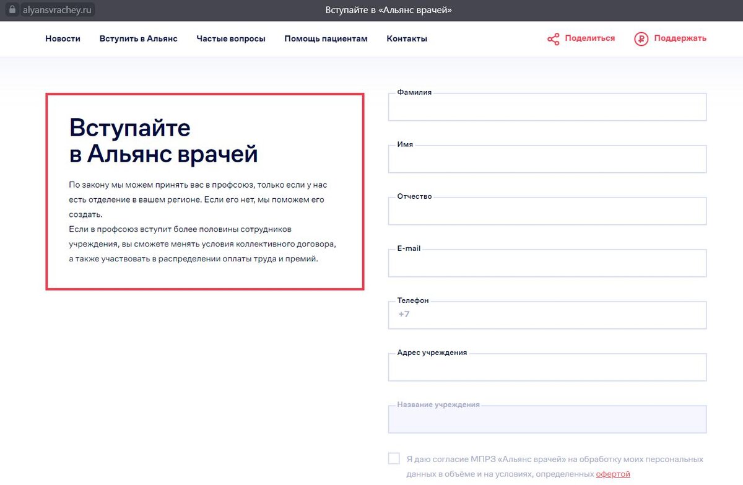This screenshot has width=743, height=485.
Task: Check the personal data consent checkbox
Action: [394, 458]
